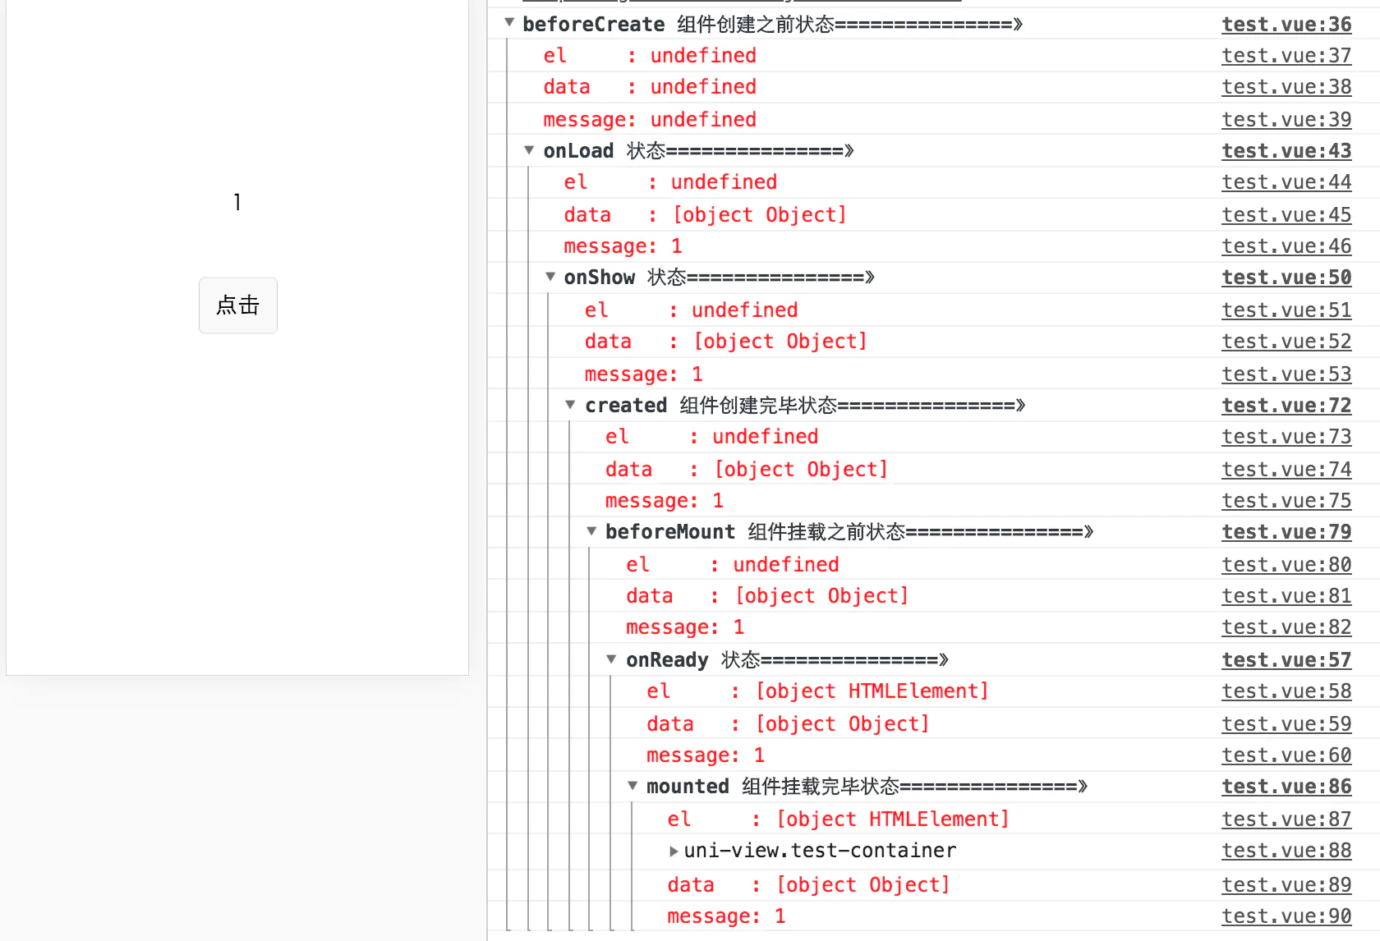Image resolution: width=1380 pixels, height=941 pixels.
Task: Select the mounted 组件挂载完毕状态 header text
Action: click(867, 787)
